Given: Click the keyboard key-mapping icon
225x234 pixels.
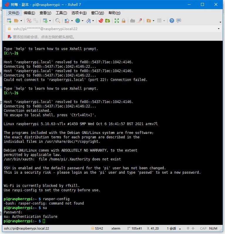Looking at the screenshot, I should (133, 21).
